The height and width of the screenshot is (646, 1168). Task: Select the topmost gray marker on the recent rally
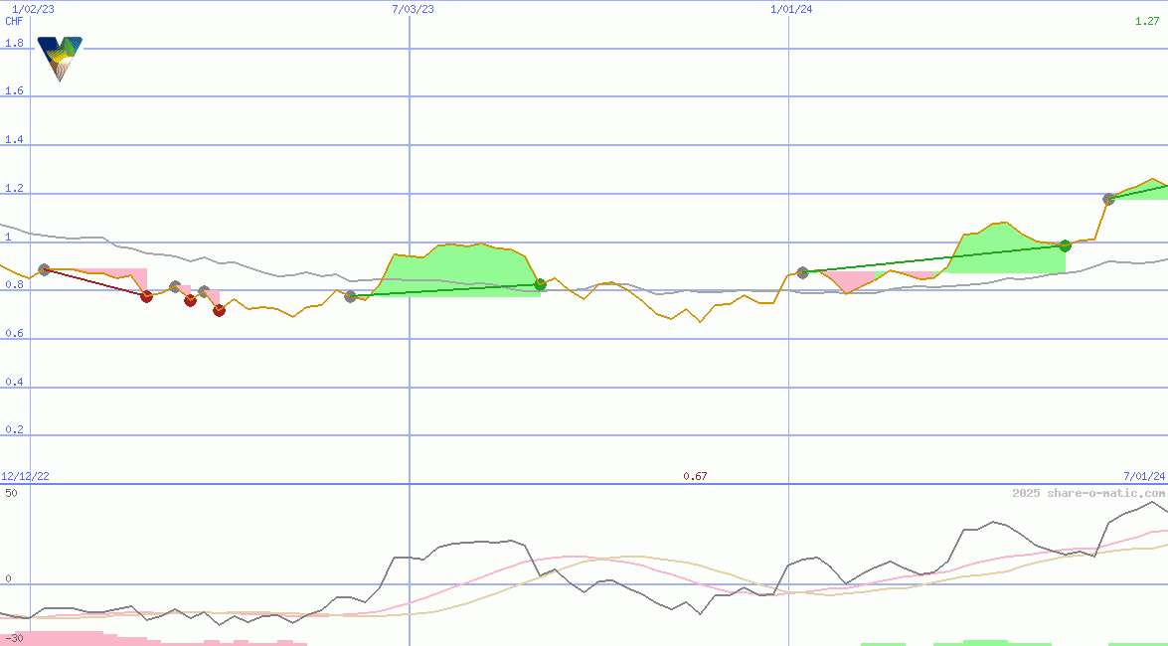click(x=1108, y=200)
